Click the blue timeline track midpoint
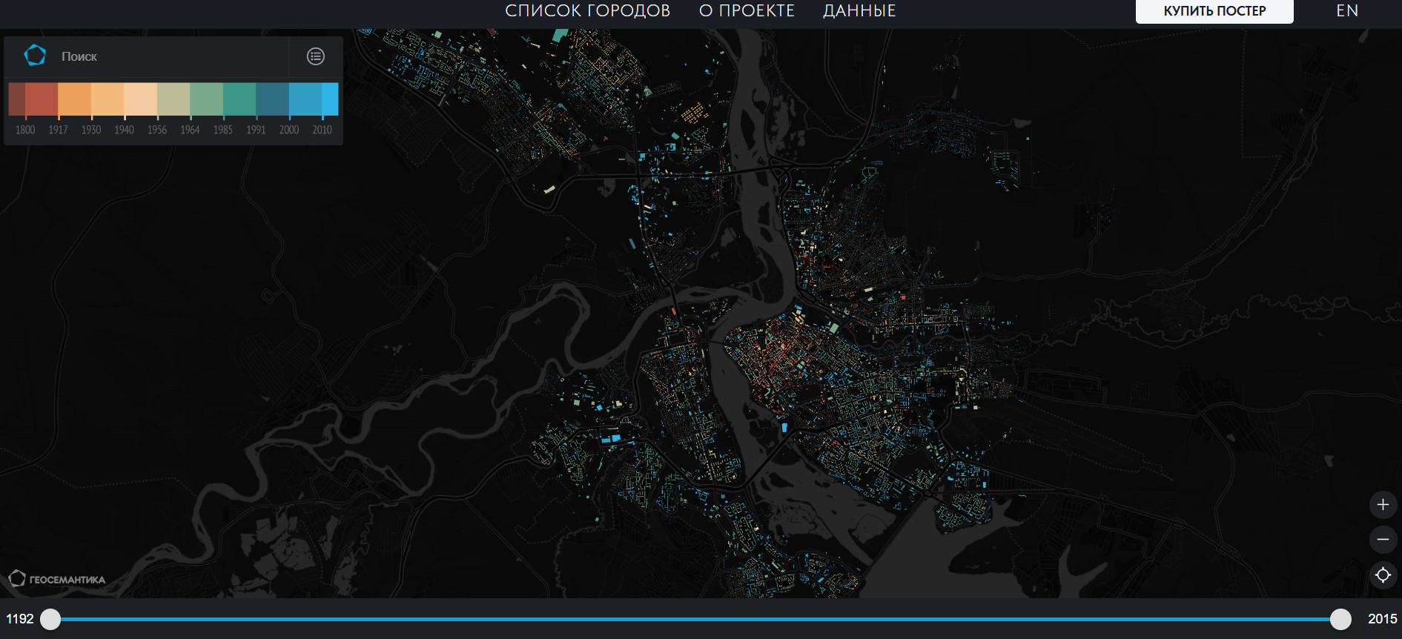The width and height of the screenshot is (1402, 639). [x=695, y=619]
